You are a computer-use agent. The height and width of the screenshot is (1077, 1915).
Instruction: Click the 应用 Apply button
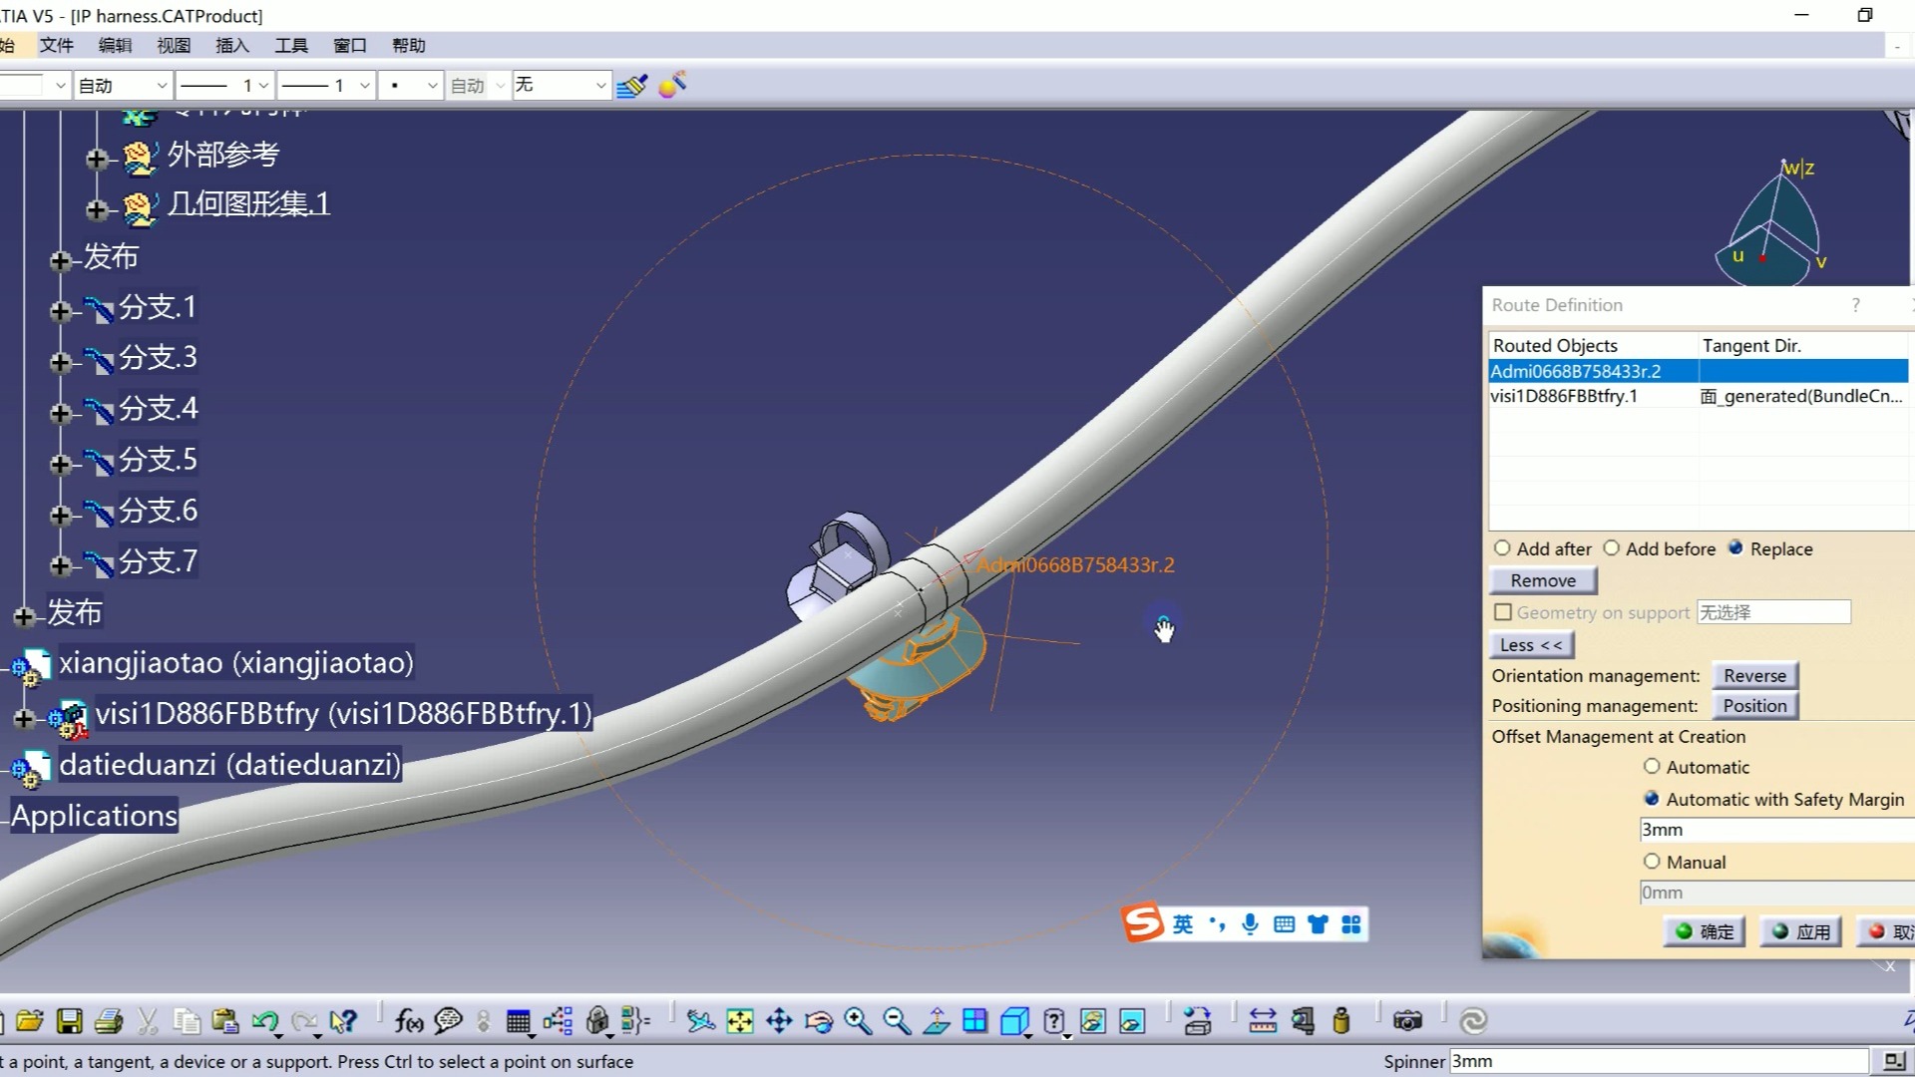(x=1801, y=931)
